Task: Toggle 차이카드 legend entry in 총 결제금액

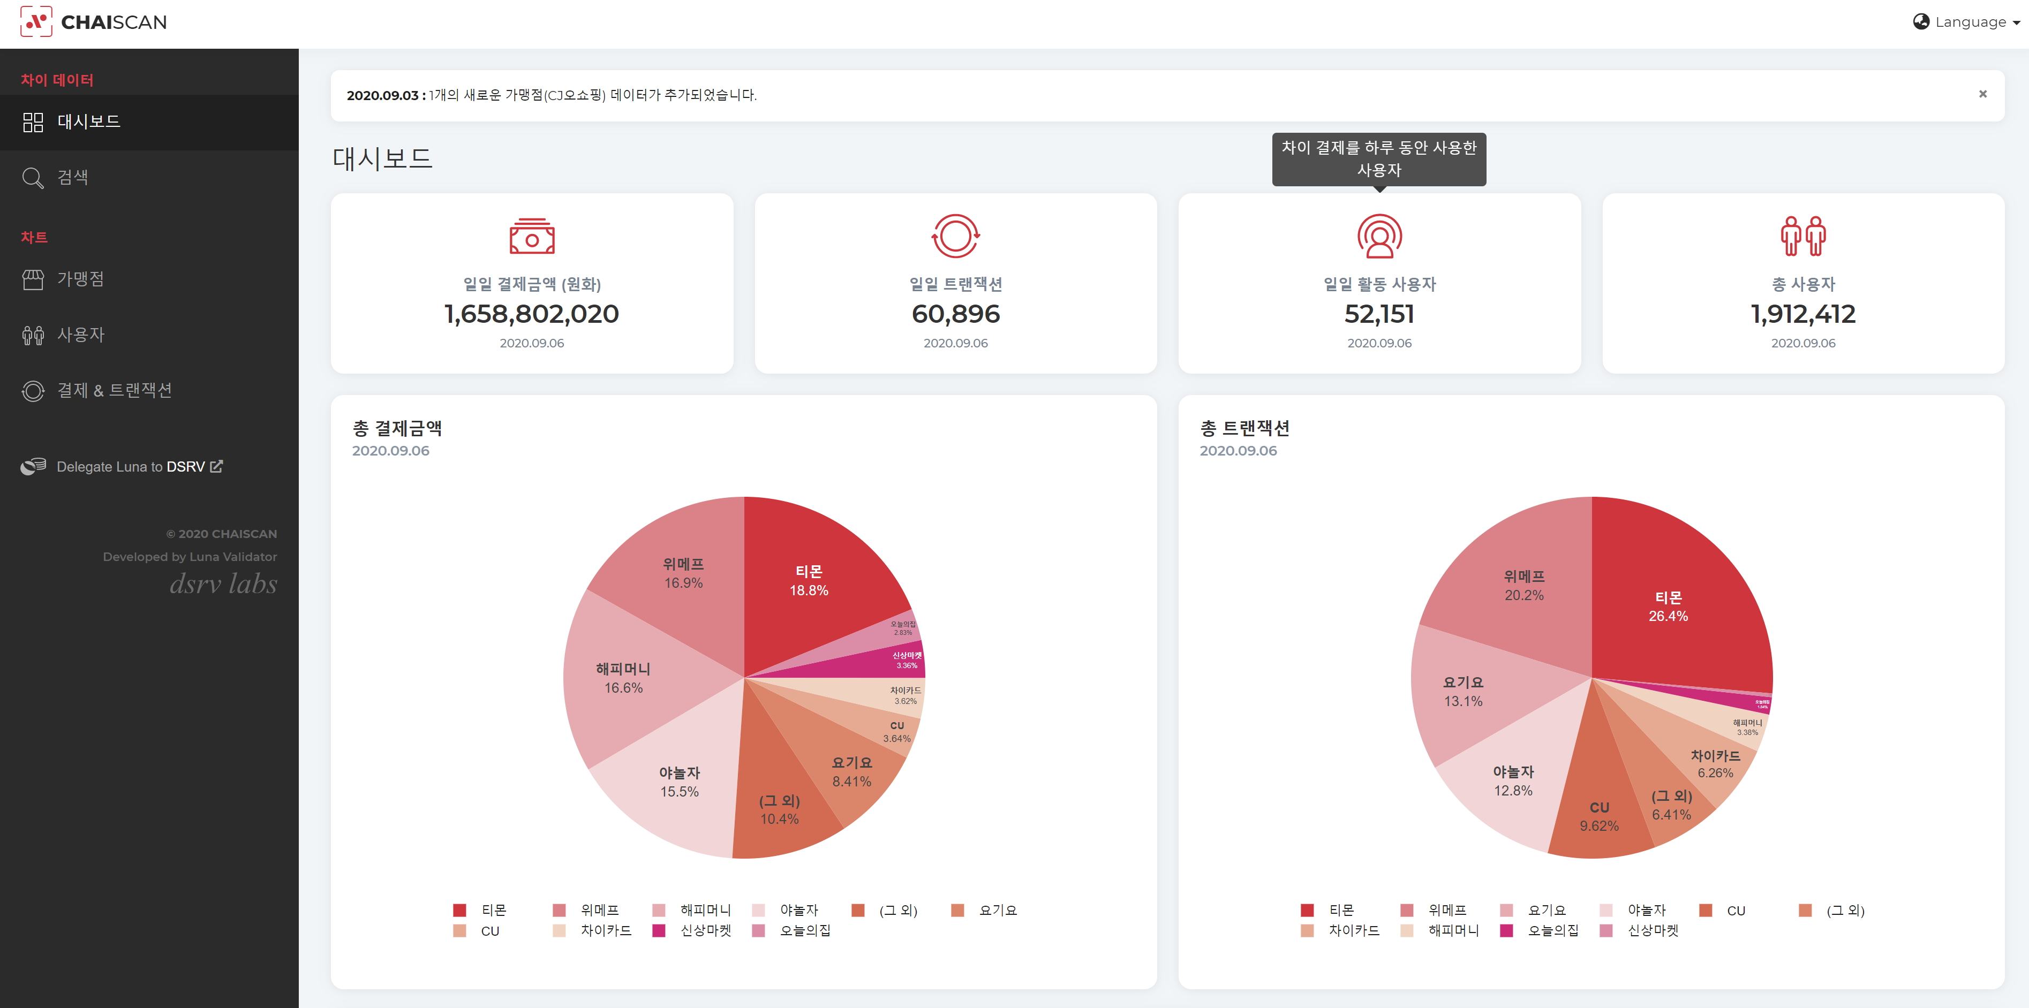Action: click(x=592, y=931)
